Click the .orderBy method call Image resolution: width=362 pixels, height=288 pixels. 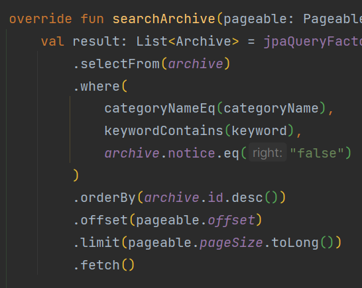point(105,198)
